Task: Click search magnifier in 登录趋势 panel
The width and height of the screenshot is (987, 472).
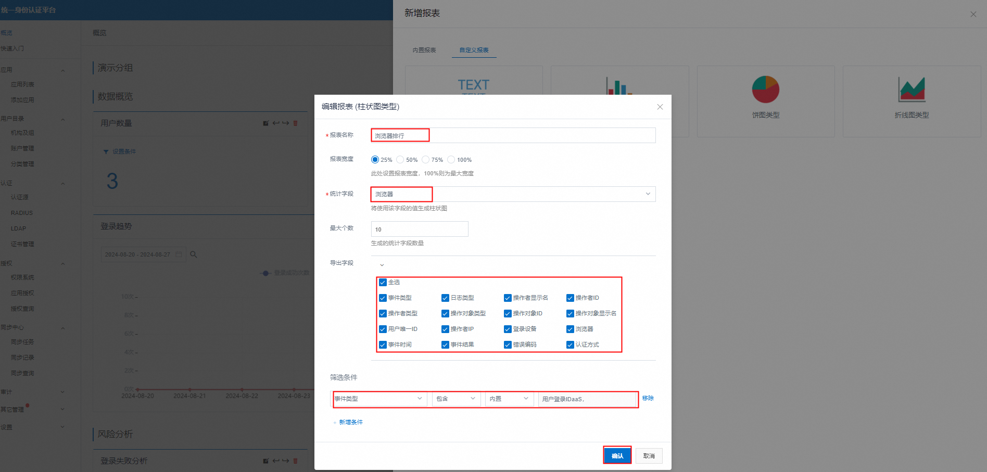Action: [193, 254]
